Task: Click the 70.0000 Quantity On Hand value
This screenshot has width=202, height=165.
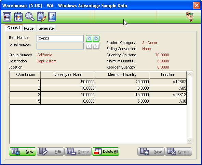Action: click(162, 55)
